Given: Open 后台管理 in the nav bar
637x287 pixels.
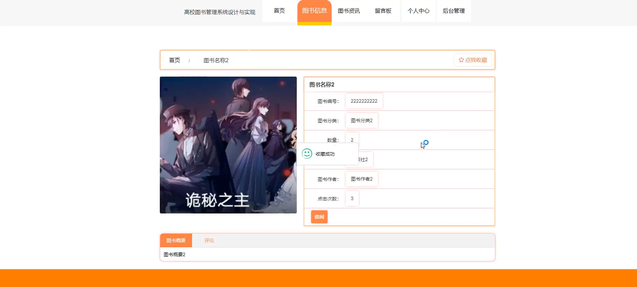Looking at the screenshot, I should 454,11.
